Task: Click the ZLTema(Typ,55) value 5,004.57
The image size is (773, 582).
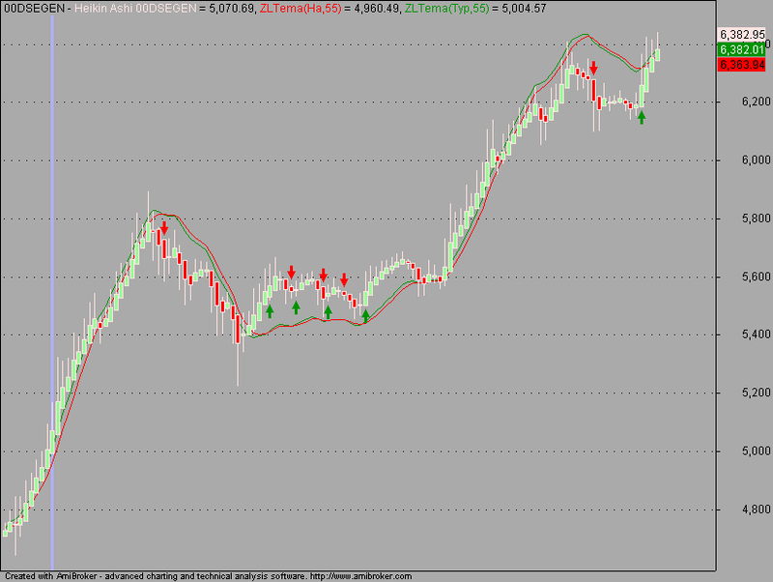Action: point(524,9)
